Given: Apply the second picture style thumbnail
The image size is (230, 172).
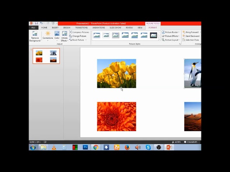Looking at the screenshot, I should (x=106, y=35).
